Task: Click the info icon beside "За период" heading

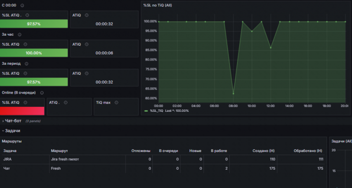Action: (x=27, y=64)
